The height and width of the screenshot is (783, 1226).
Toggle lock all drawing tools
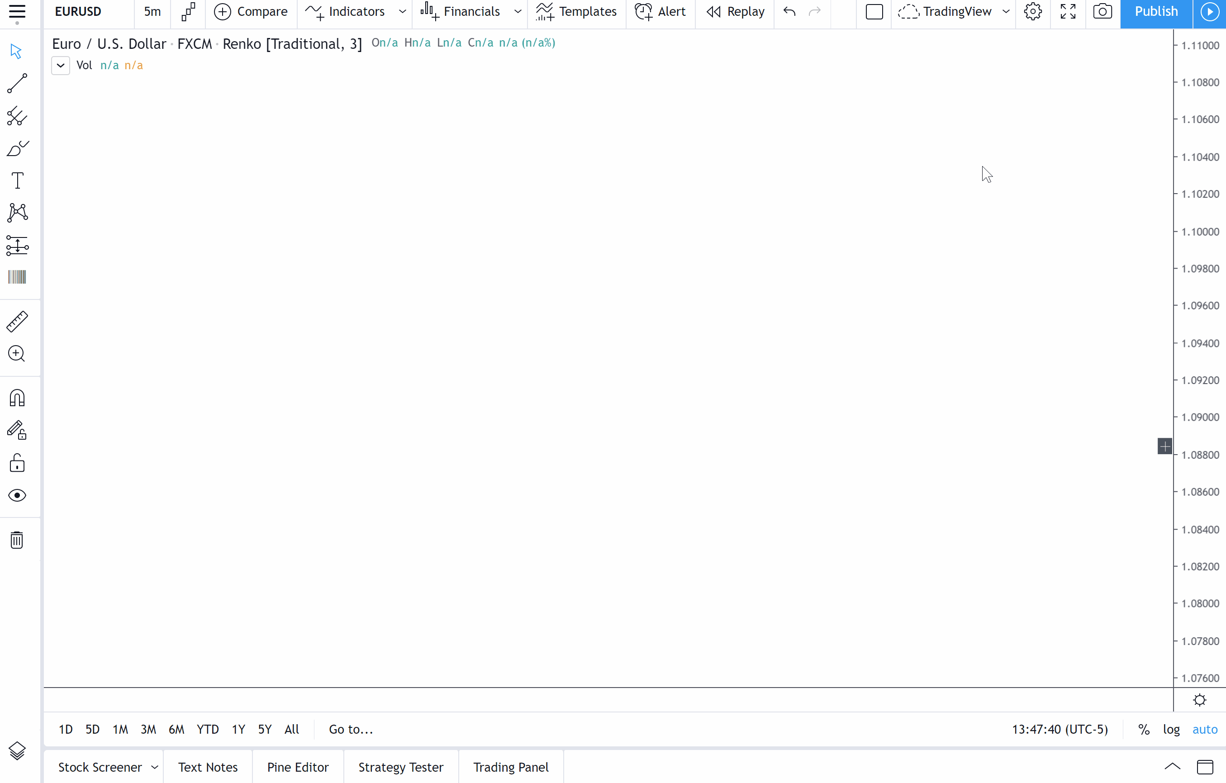click(17, 463)
